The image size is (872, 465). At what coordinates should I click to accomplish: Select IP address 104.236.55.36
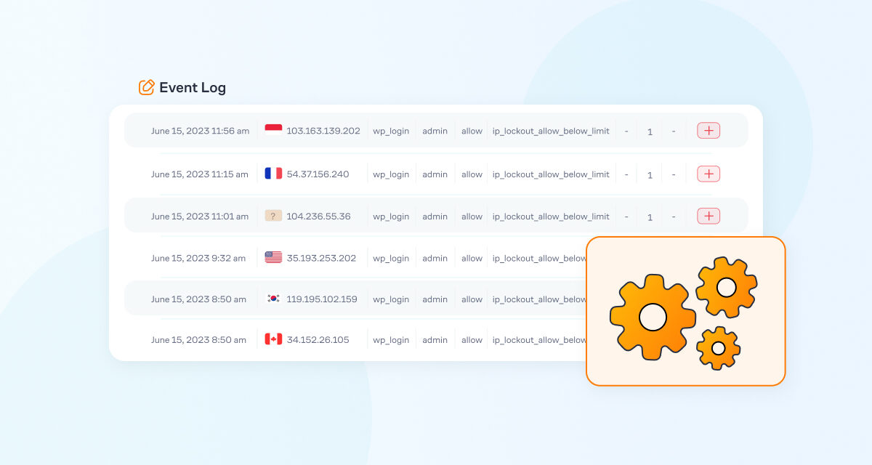pyautogui.click(x=318, y=217)
